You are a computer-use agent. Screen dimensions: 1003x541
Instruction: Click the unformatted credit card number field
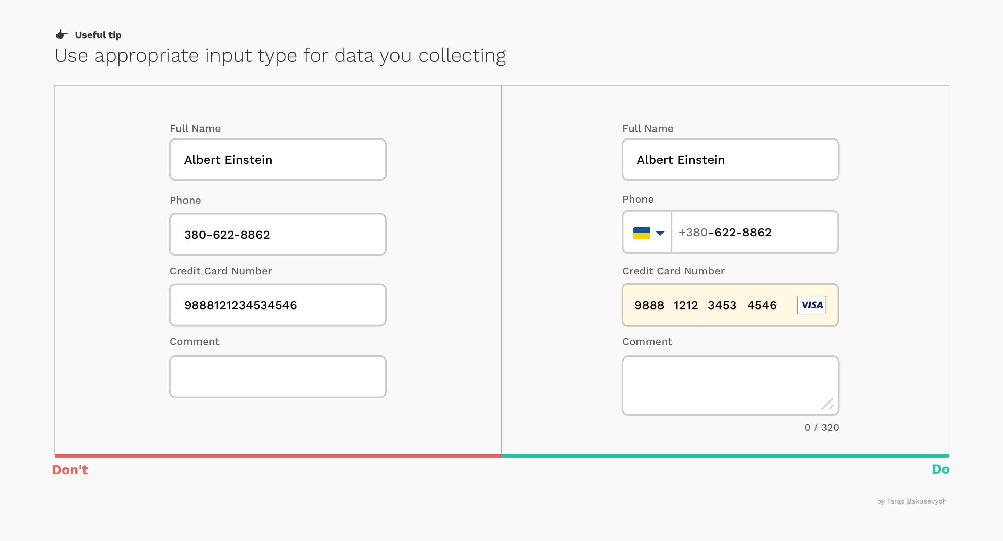pos(278,305)
